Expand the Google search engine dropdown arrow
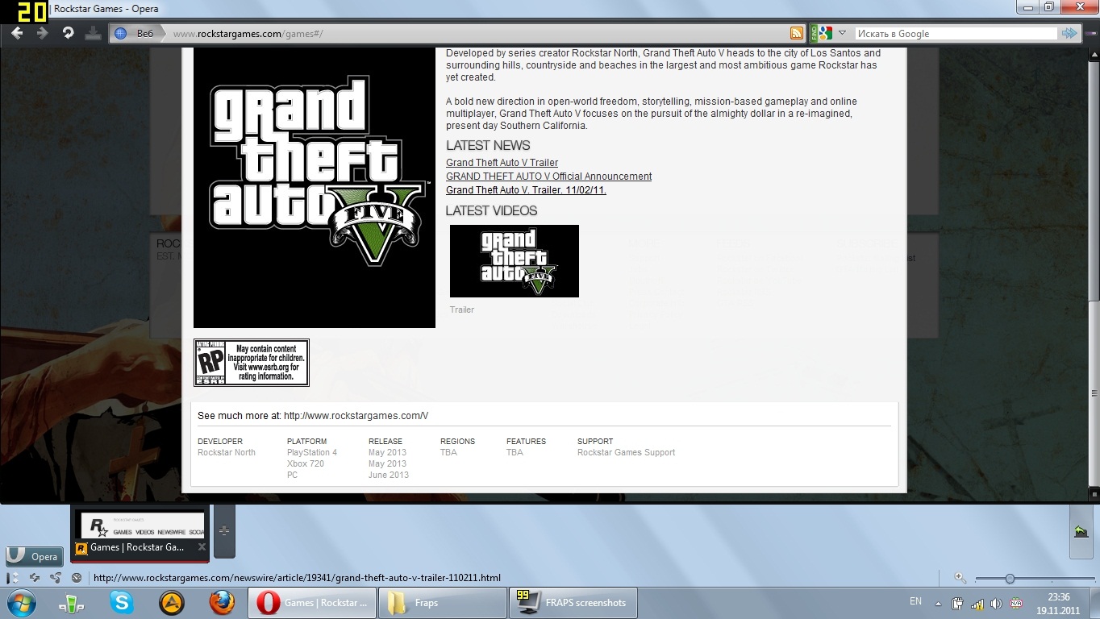Screen dimensions: 1100x619 (x=842, y=33)
